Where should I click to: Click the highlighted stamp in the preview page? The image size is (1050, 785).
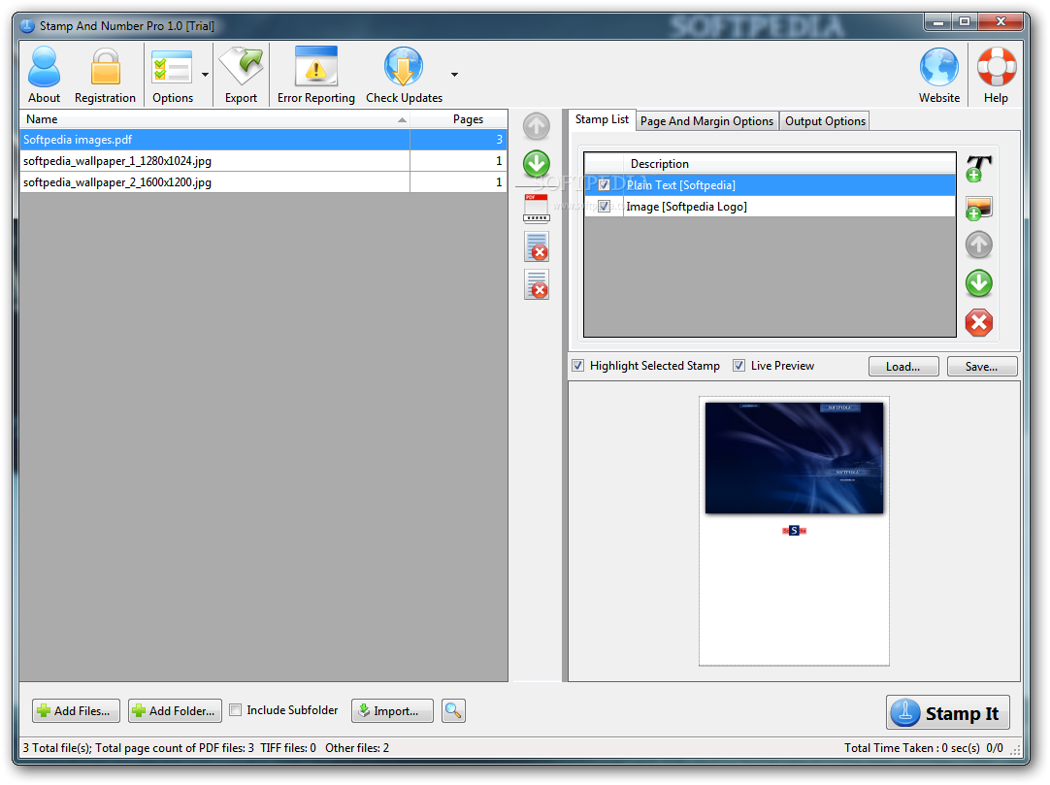pos(794,531)
